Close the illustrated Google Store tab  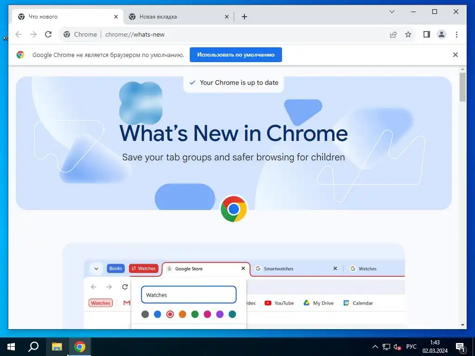click(x=243, y=268)
